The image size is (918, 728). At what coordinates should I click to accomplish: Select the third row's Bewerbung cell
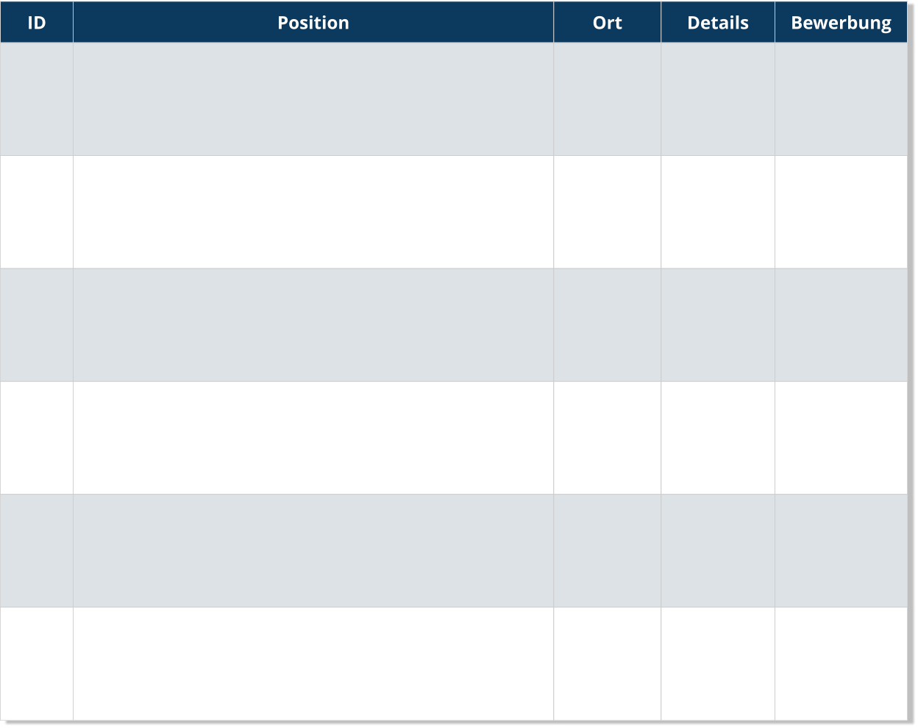click(x=841, y=325)
